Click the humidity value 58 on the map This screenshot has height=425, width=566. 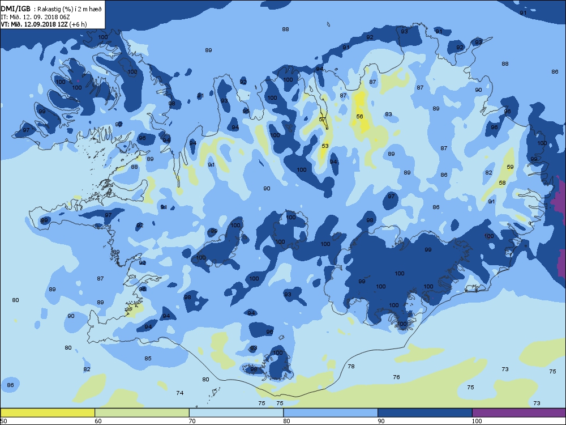pos(503,182)
